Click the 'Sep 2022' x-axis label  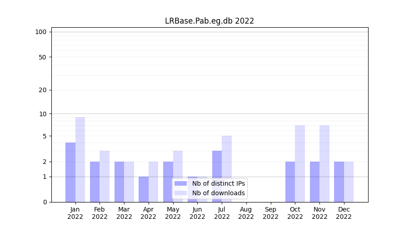tap(270, 213)
